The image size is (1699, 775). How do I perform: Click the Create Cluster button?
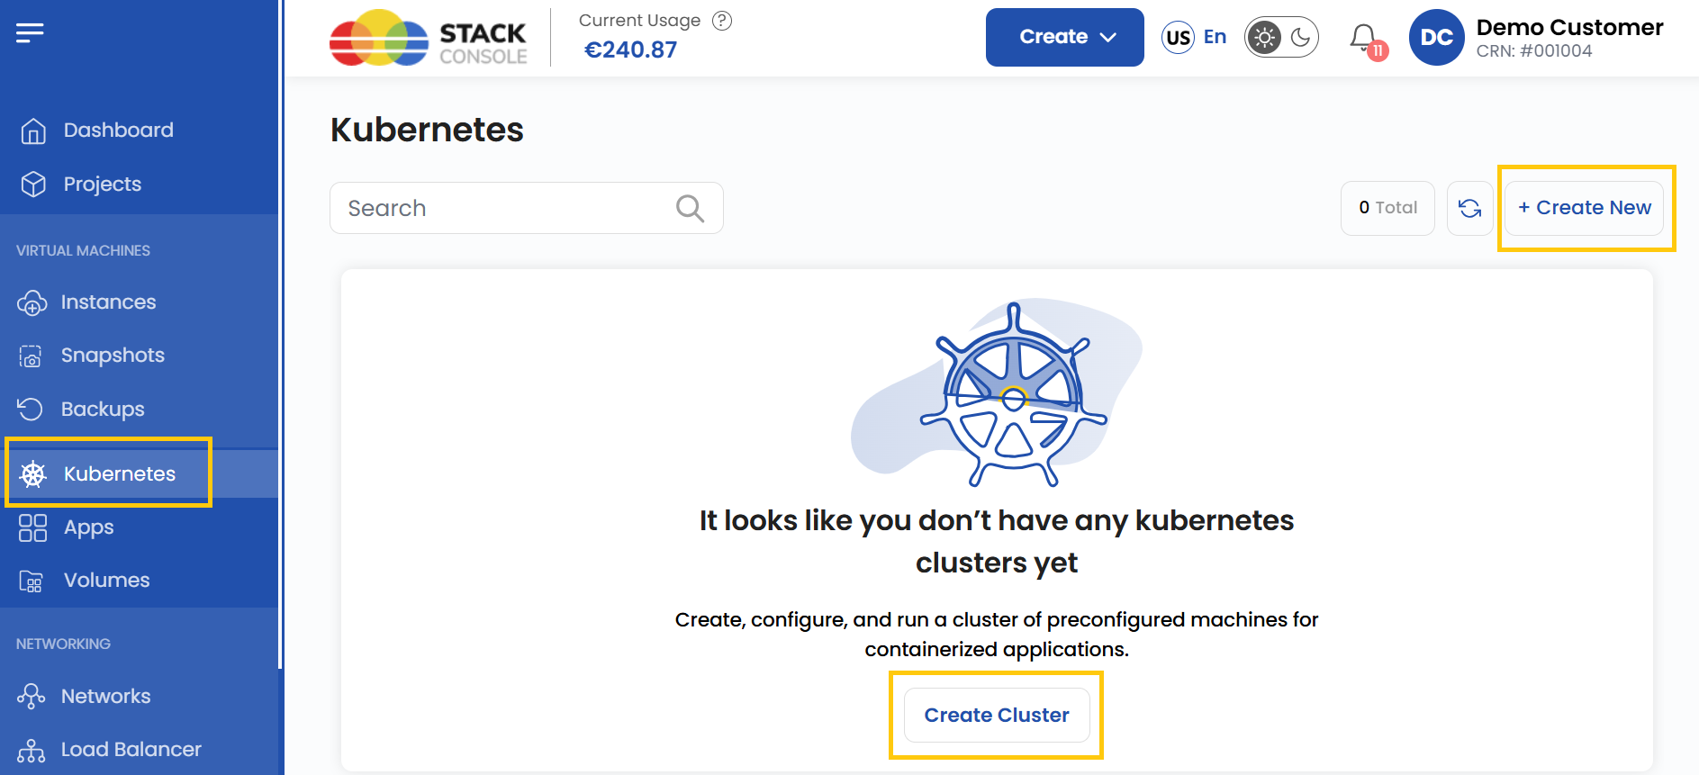click(x=996, y=715)
